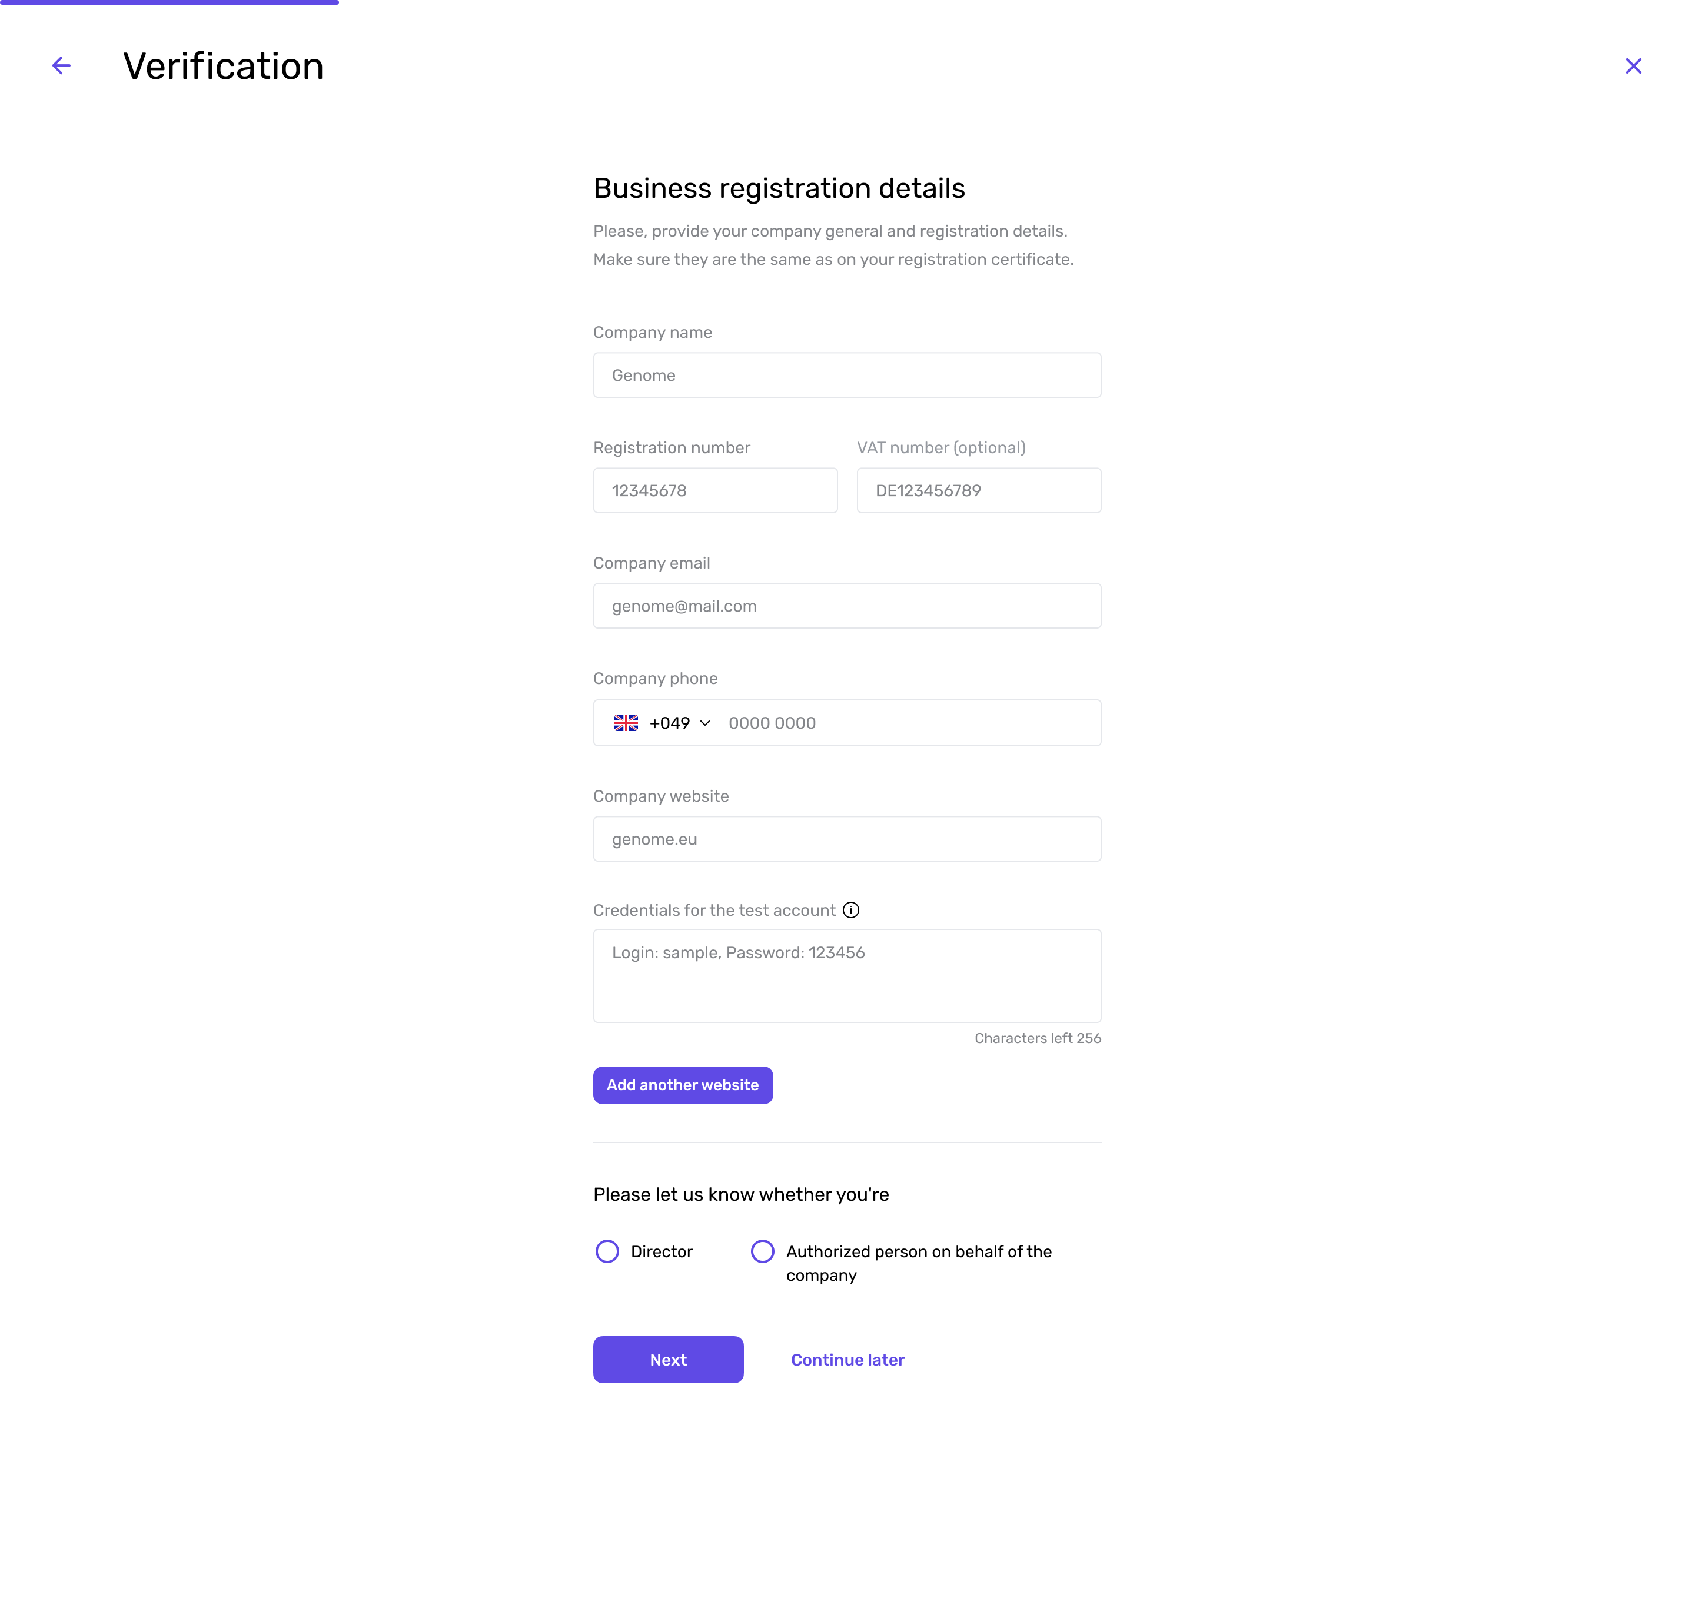Focus the VAT number optional field
Screen dimensions: 1695x1601
(x=979, y=490)
